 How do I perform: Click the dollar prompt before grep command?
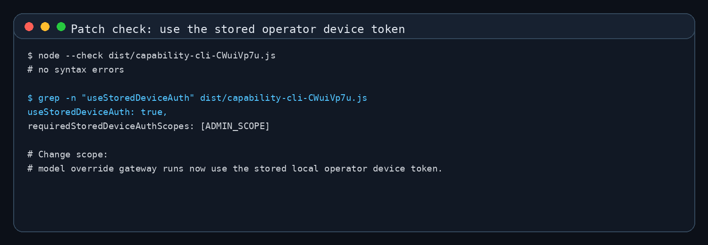click(x=30, y=98)
